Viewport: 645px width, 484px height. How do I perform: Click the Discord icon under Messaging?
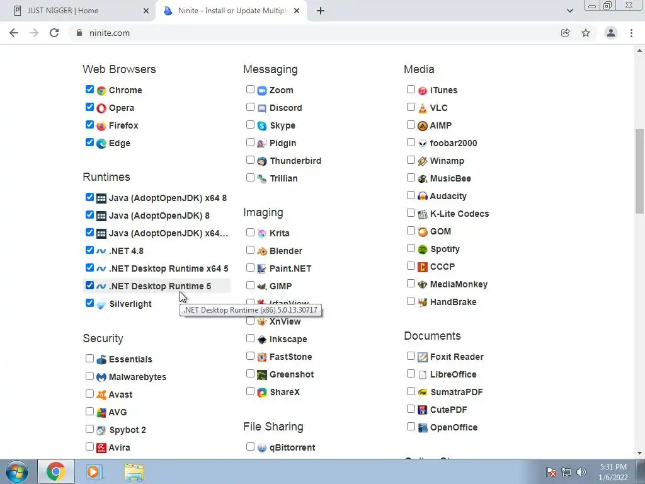(261, 108)
